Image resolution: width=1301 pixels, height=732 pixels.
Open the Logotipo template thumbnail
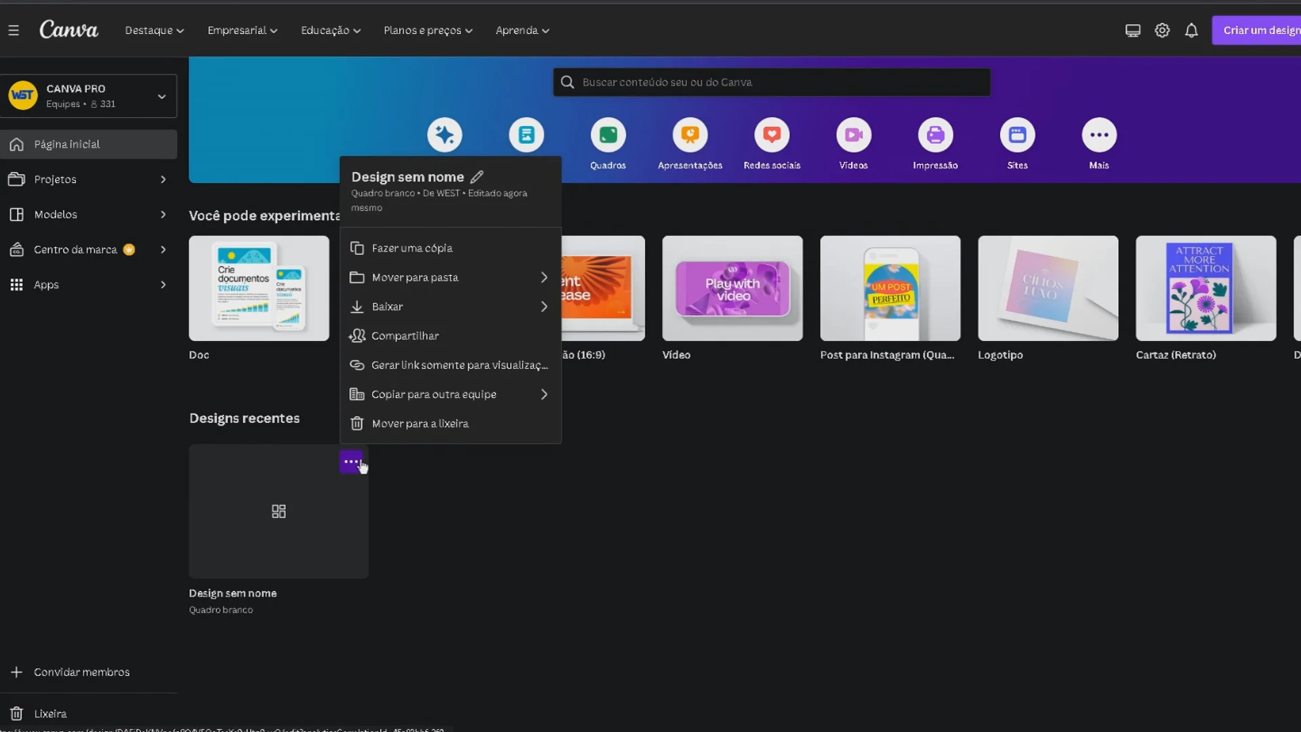tap(1047, 288)
